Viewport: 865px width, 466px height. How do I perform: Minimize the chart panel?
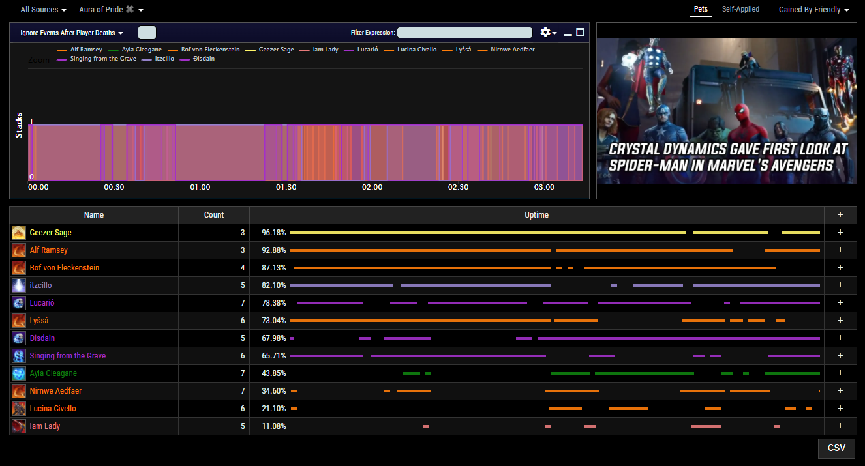(568, 33)
